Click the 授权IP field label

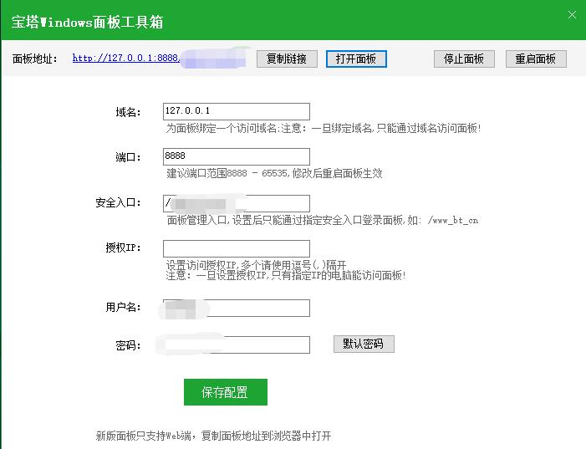coord(124,247)
